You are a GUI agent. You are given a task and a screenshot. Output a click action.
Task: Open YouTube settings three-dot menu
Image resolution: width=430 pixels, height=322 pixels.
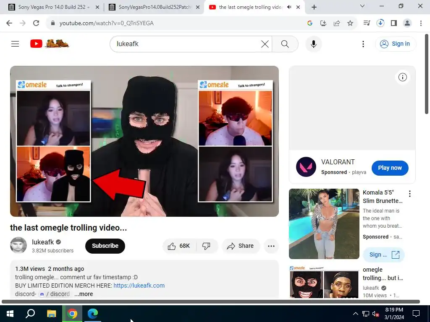pyautogui.click(x=363, y=44)
